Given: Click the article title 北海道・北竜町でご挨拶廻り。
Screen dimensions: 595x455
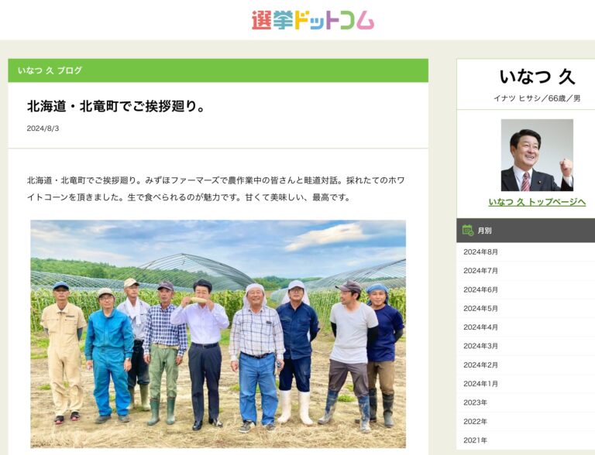Looking at the screenshot, I should (x=116, y=107).
